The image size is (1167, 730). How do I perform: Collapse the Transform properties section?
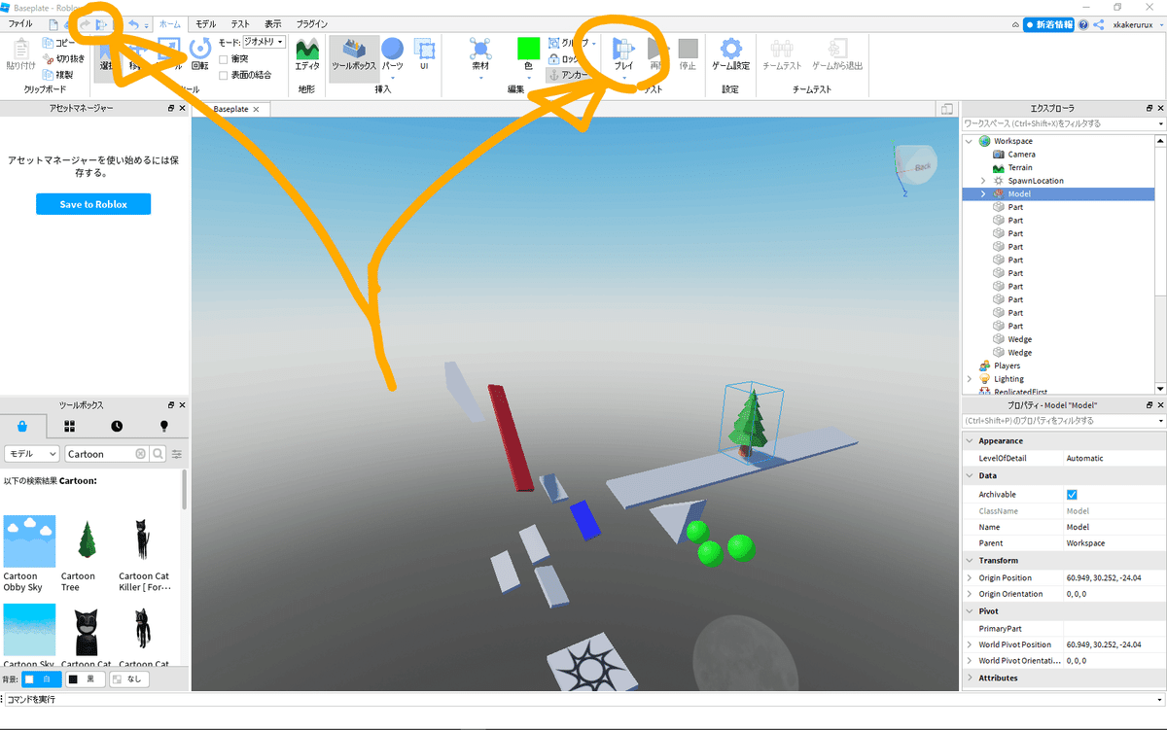pyautogui.click(x=969, y=560)
